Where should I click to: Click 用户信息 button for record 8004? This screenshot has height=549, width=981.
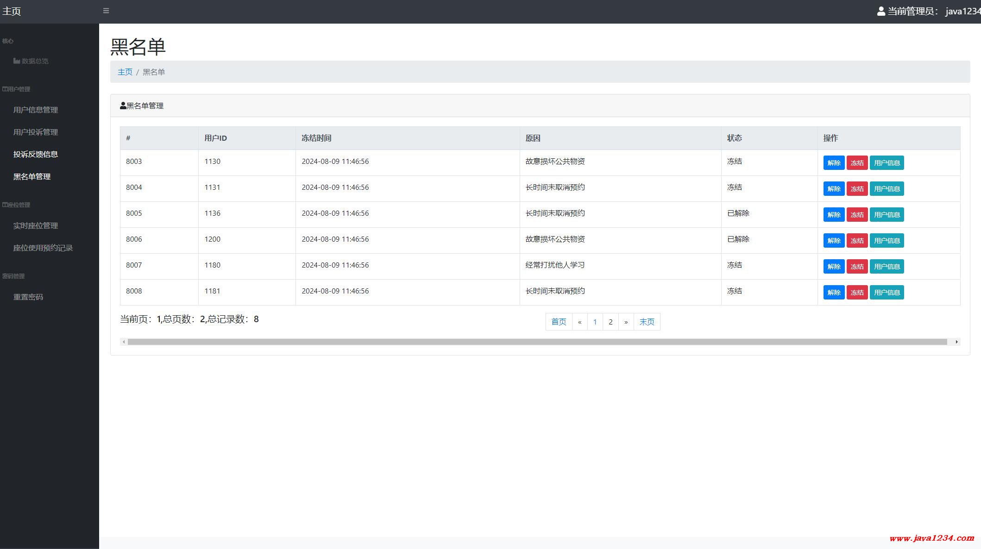tap(887, 189)
